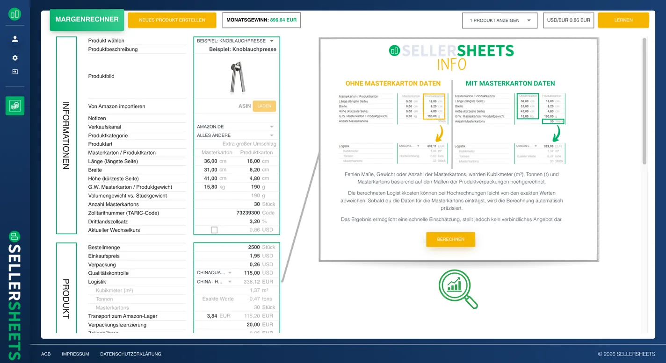
Task: Click the Extra großer Umschlag Produktart value
Action: click(x=249, y=144)
